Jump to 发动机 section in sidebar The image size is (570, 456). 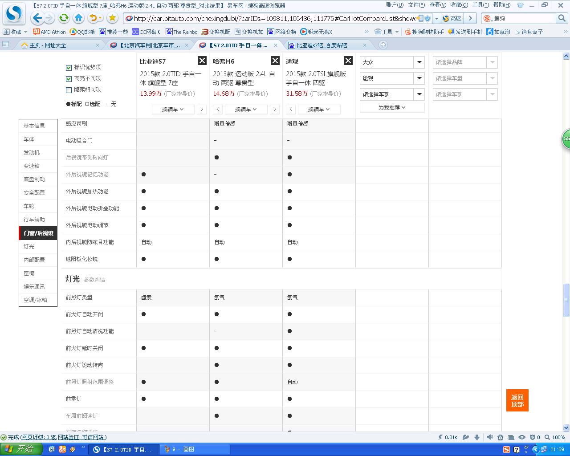point(38,153)
